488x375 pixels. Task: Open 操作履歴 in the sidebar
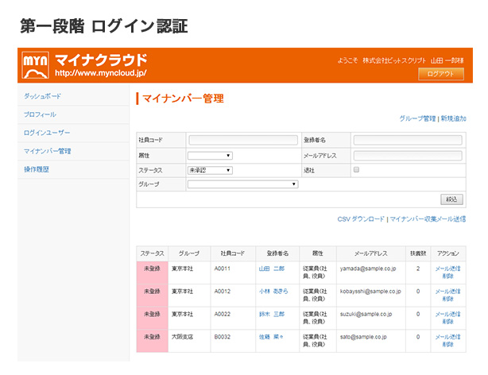click(x=37, y=169)
